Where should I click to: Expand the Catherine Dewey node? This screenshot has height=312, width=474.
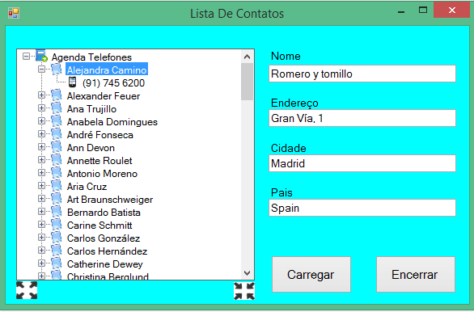[x=42, y=264]
